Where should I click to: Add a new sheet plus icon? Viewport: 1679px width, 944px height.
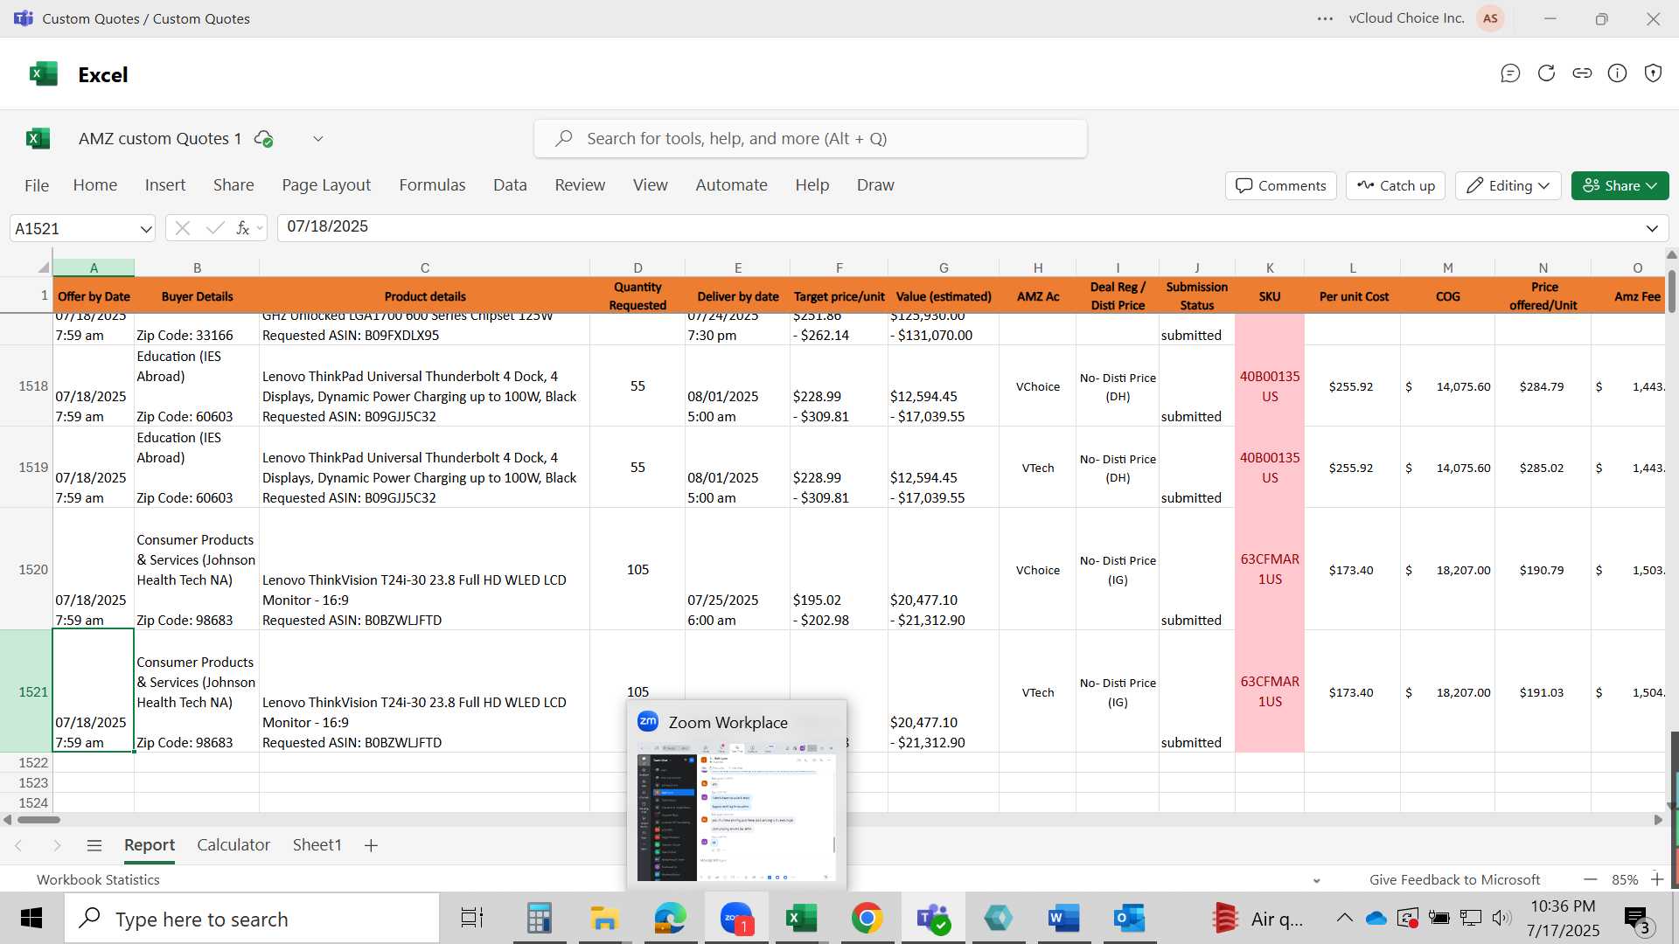click(x=371, y=845)
